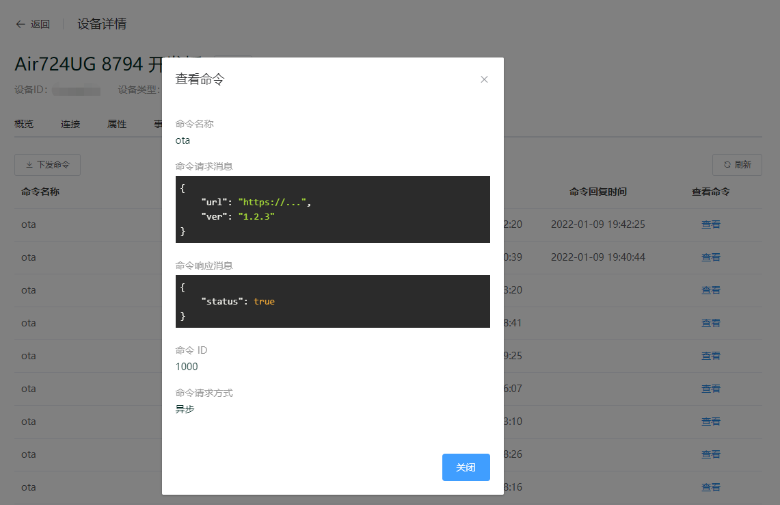Open 查看 link in the fourth ota row
Viewport: 780px width, 505px height.
710,323
